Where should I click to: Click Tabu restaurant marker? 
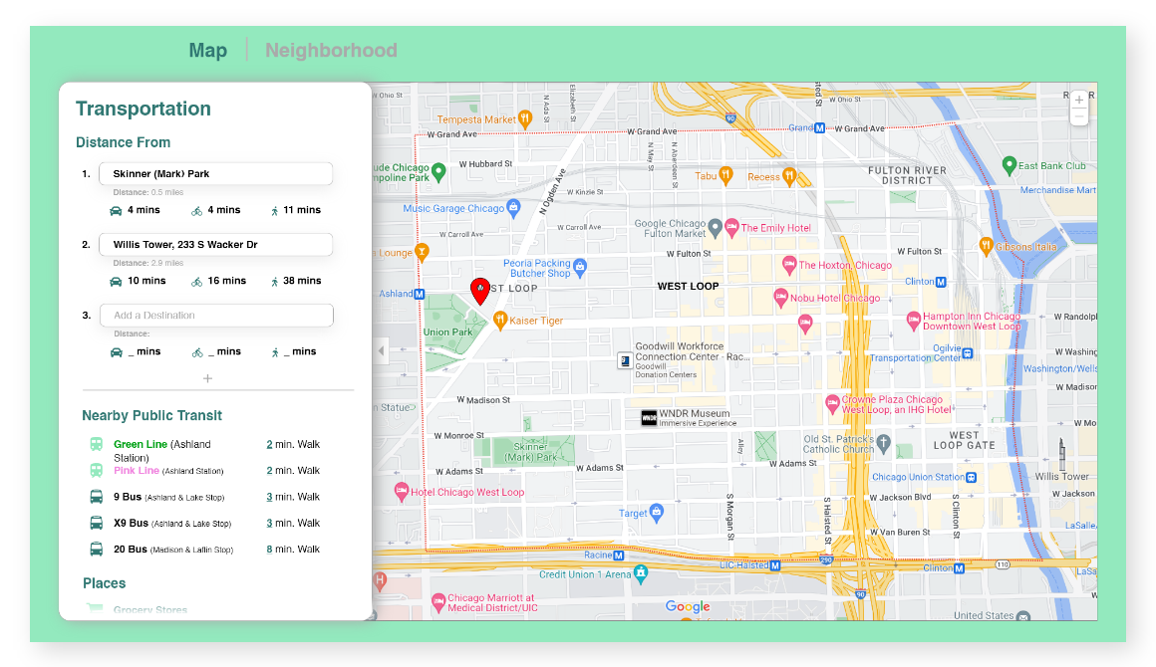click(x=725, y=175)
